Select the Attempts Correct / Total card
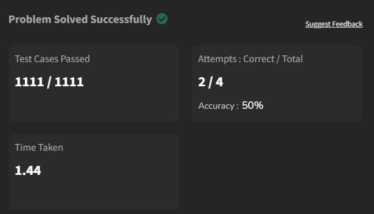 277,83
